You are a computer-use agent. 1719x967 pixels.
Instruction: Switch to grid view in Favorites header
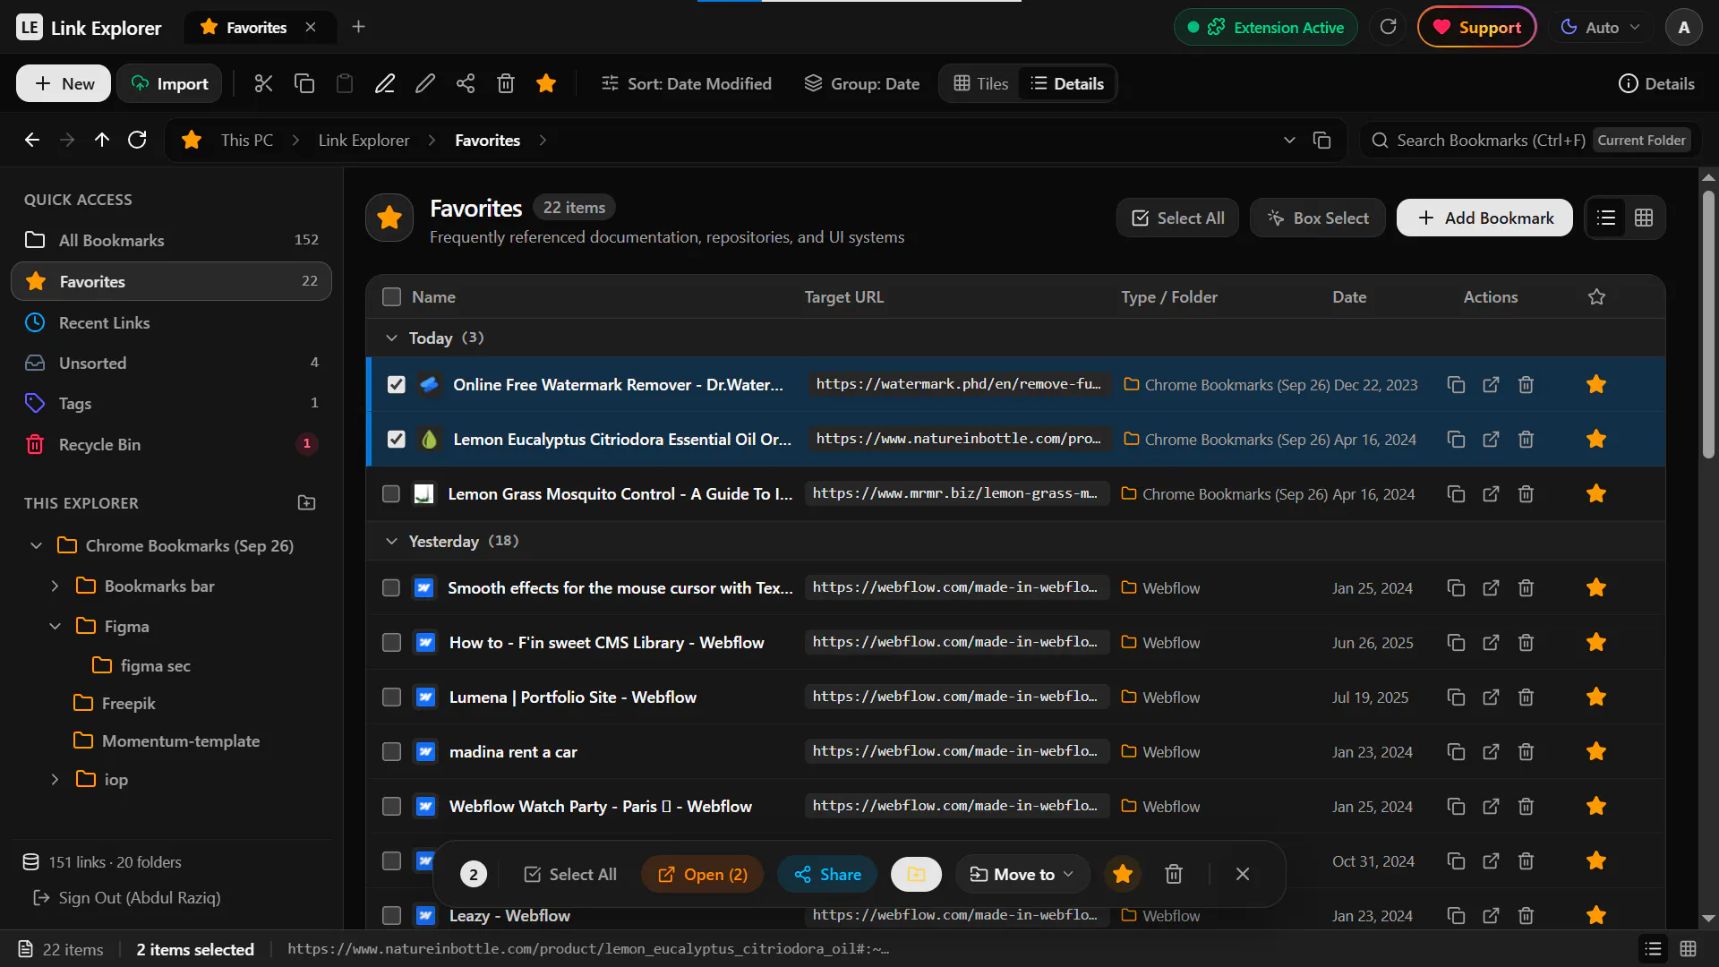[x=1644, y=218]
